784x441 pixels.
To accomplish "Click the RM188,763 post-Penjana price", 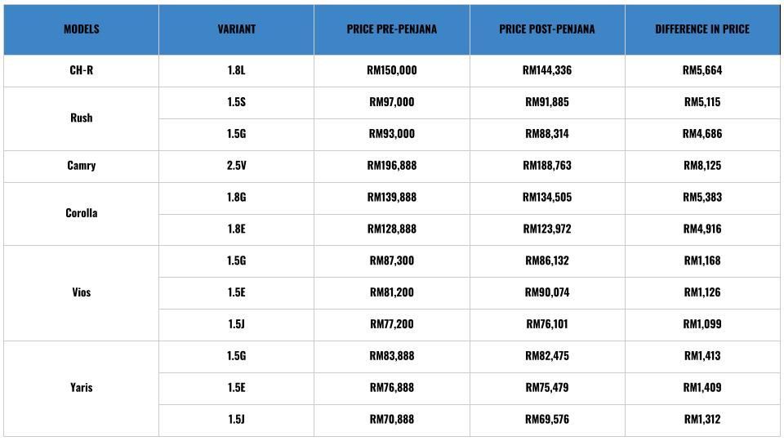I will pyautogui.click(x=546, y=166).
